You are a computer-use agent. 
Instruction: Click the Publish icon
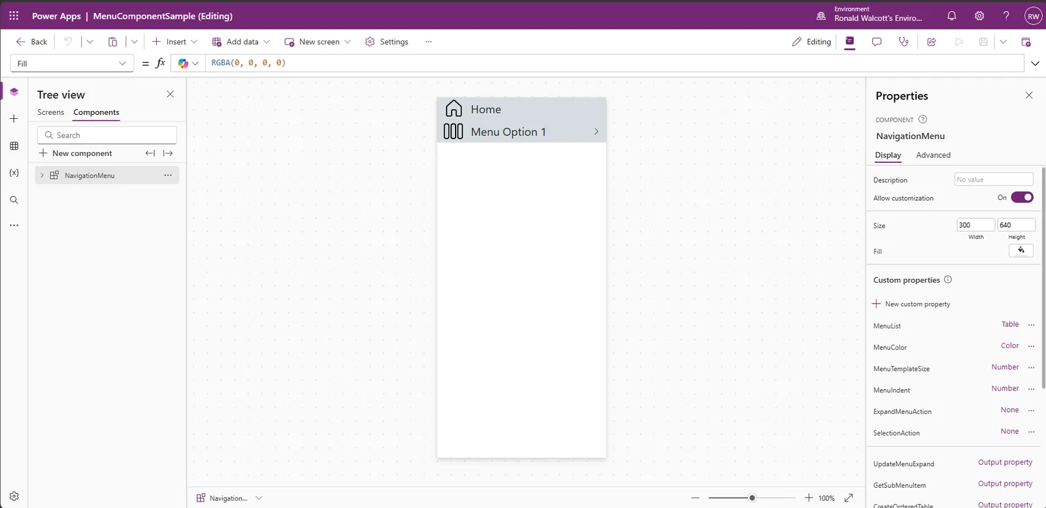point(1026,42)
